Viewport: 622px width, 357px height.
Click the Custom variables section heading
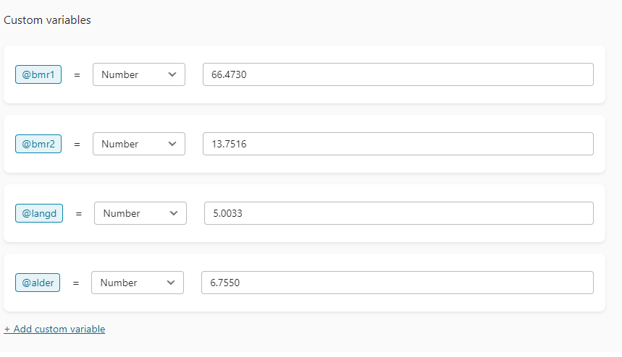(48, 20)
